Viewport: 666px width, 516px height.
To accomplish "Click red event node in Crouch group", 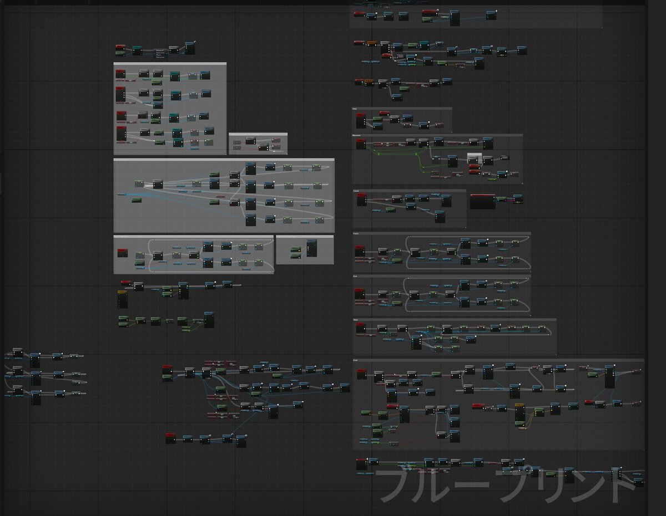I will click(361, 200).
